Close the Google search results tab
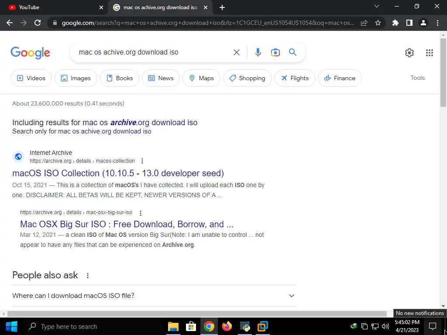 click(x=206, y=7)
